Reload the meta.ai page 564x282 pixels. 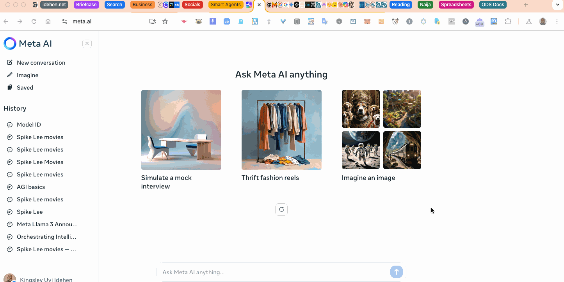click(34, 21)
